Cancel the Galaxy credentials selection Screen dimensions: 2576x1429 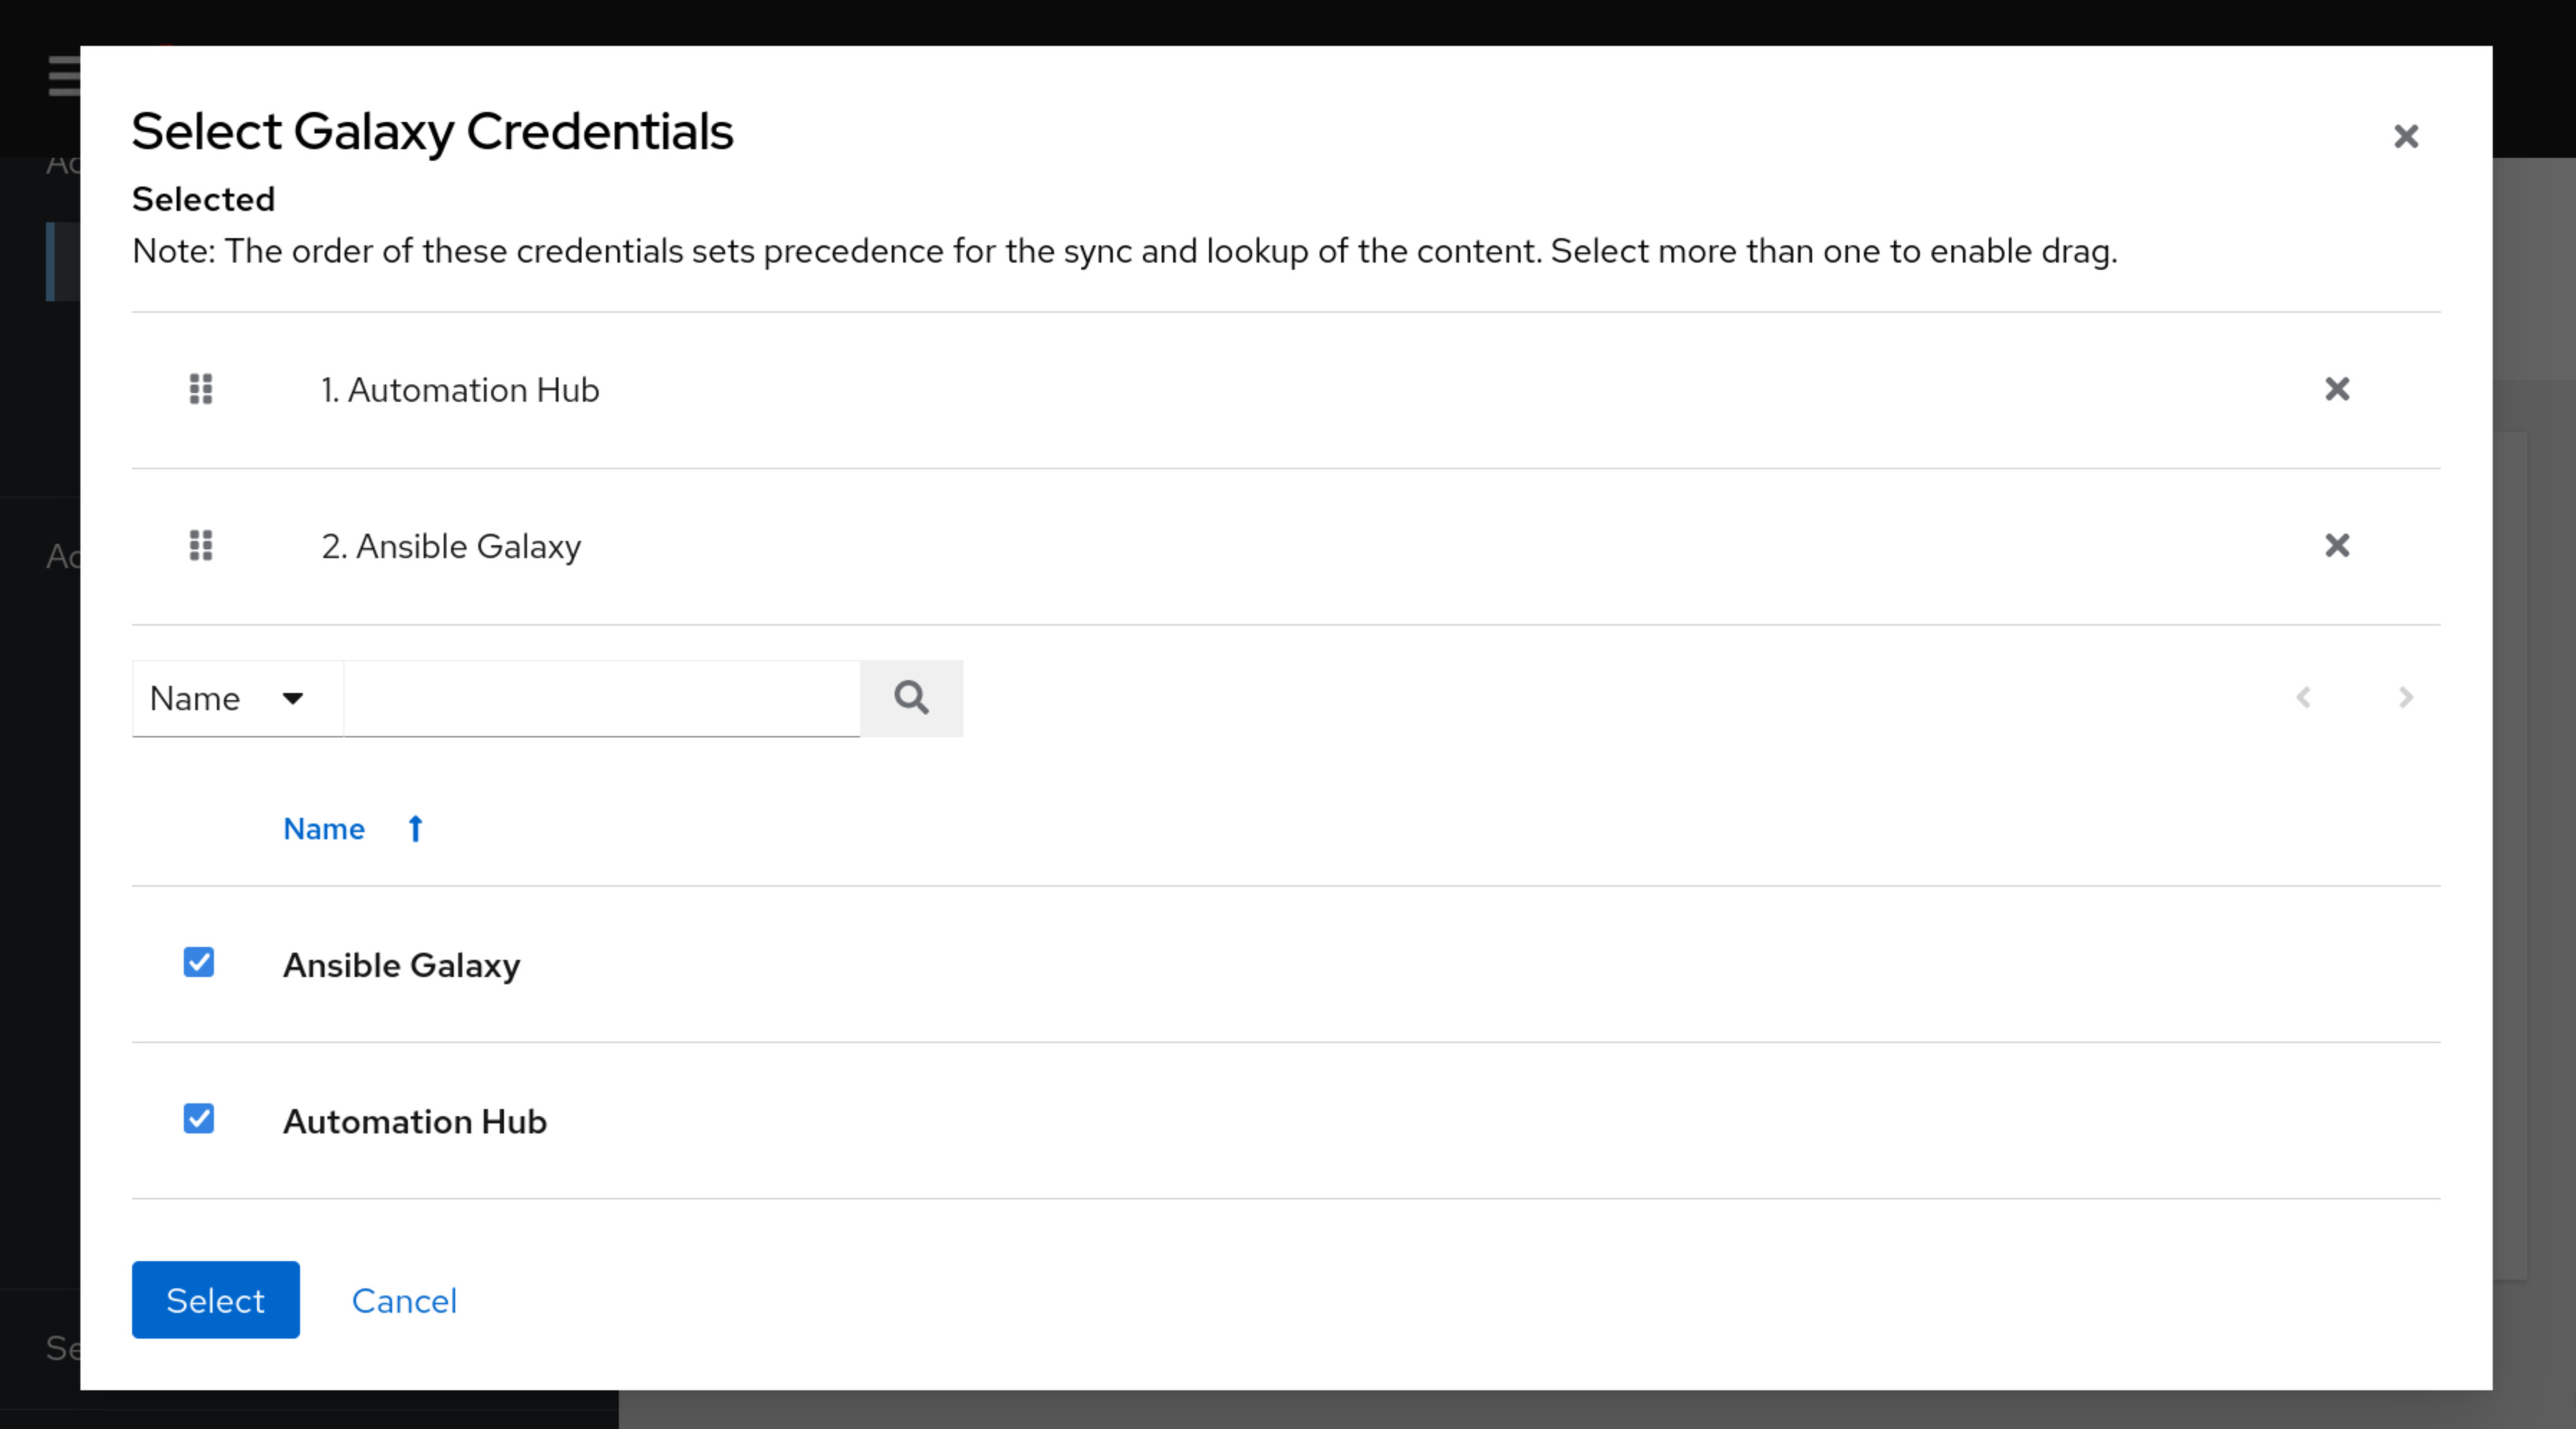point(404,1300)
